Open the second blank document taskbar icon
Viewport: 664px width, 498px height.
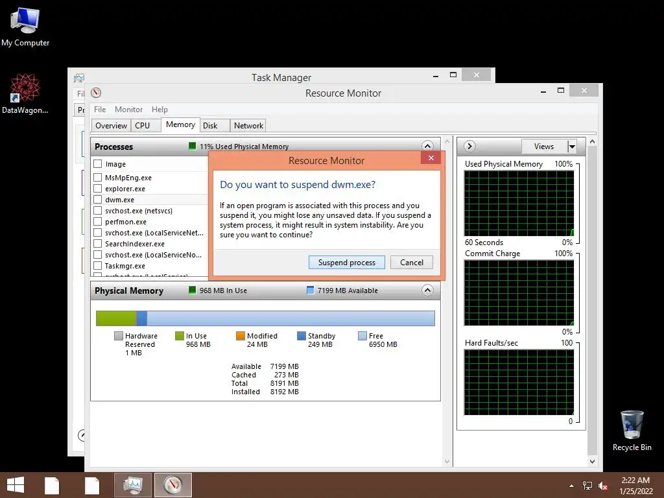[91, 485]
